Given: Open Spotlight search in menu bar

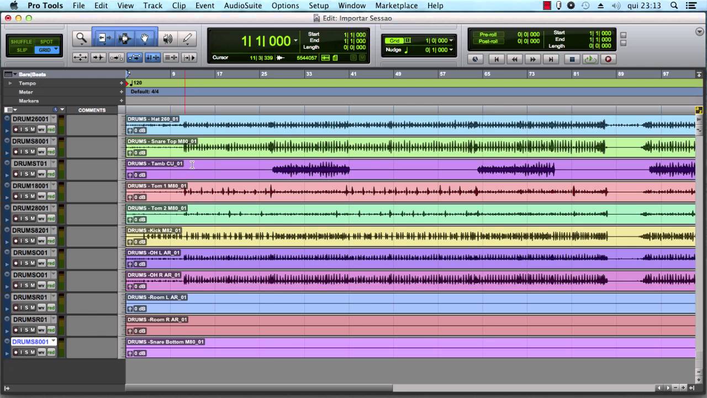Looking at the screenshot, I should pyautogui.click(x=674, y=6).
